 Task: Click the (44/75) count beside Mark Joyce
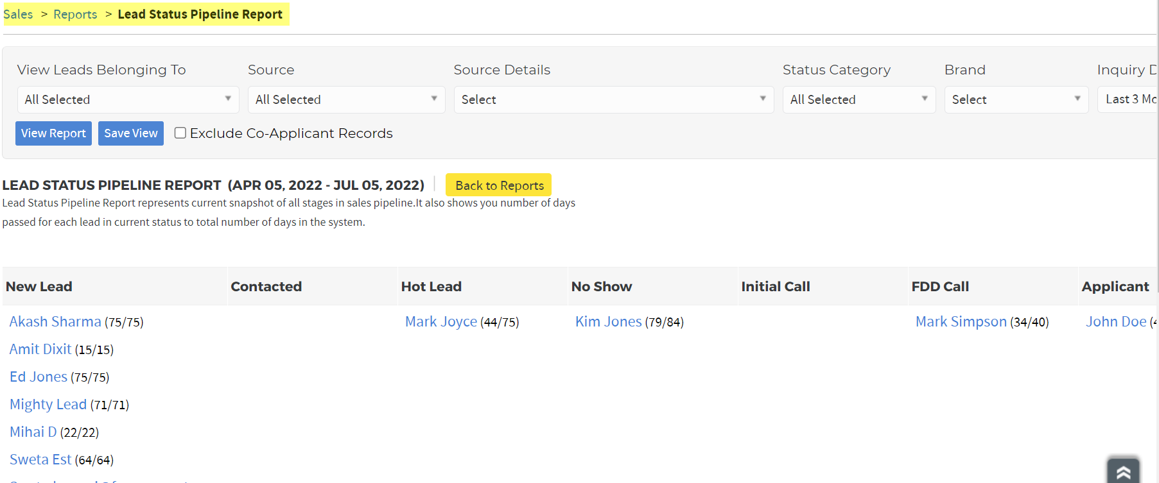click(x=500, y=322)
